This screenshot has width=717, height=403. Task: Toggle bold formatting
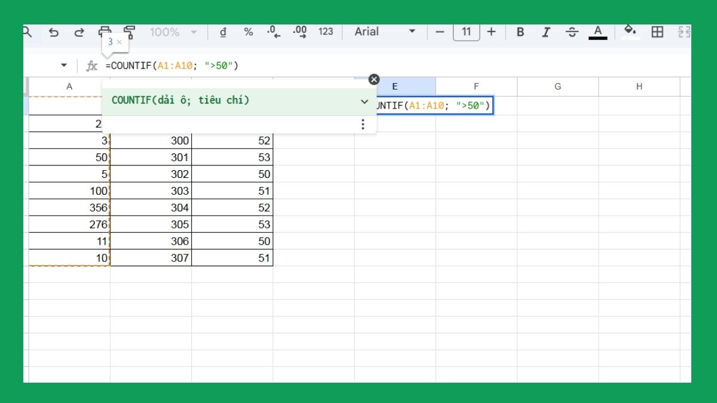coord(520,32)
